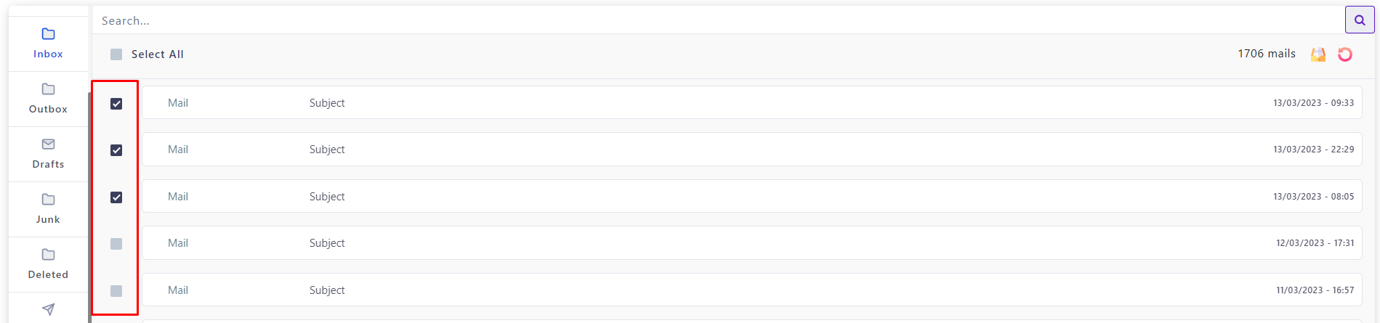Click the paper plane send icon
This screenshot has width=1380, height=323.
click(48, 310)
